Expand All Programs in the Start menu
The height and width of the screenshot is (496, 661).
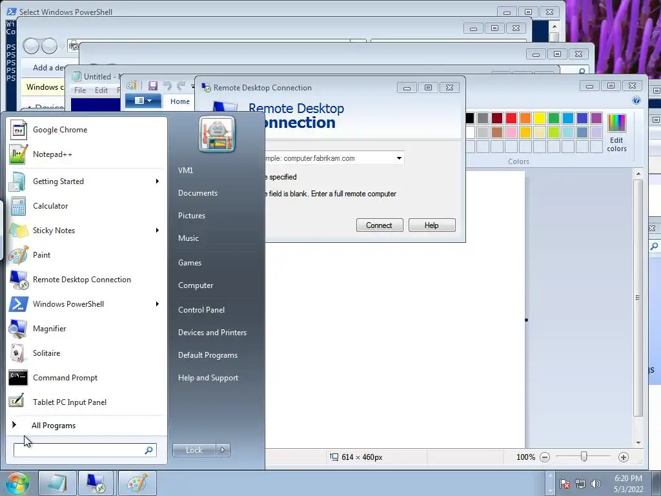pos(87,426)
